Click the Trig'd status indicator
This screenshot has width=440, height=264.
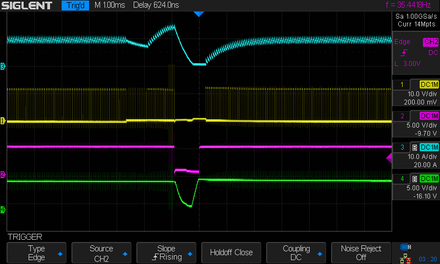point(75,5)
